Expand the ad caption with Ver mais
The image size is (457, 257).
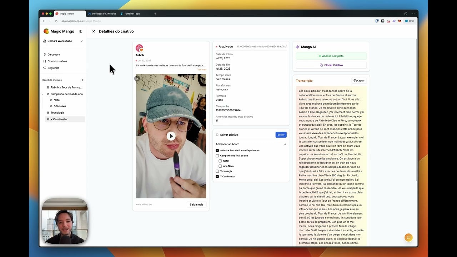coord(202,69)
